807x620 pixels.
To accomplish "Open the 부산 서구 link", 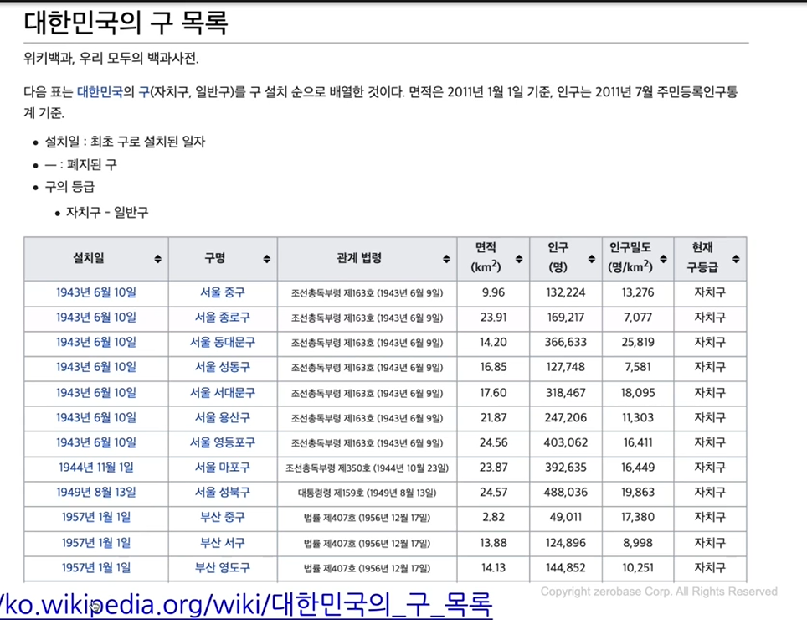I will point(223,543).
